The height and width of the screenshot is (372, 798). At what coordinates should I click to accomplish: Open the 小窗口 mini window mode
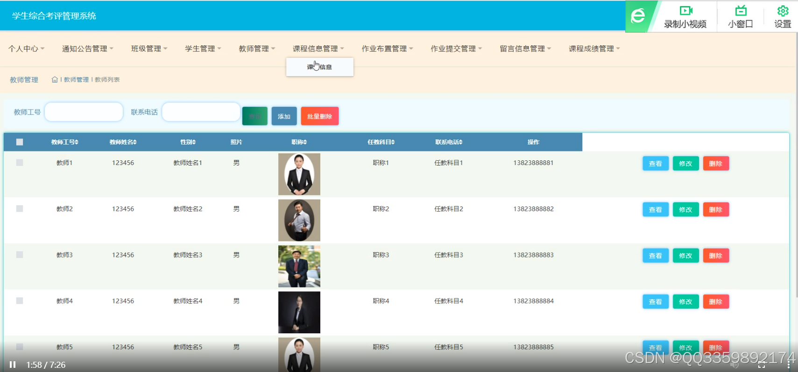[741, 17]
